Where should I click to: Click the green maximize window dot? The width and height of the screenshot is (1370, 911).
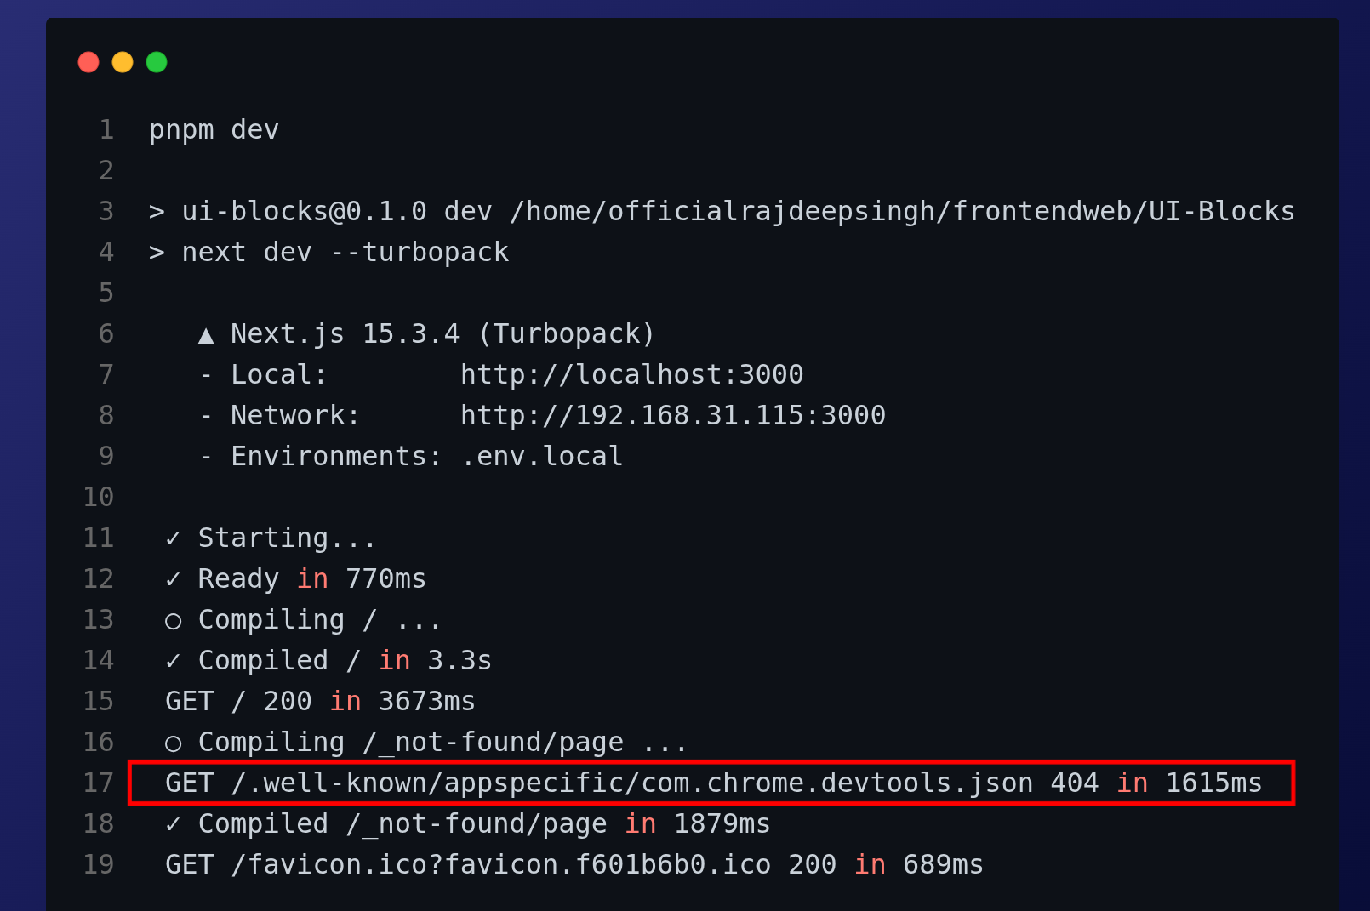tap(157, 62)
